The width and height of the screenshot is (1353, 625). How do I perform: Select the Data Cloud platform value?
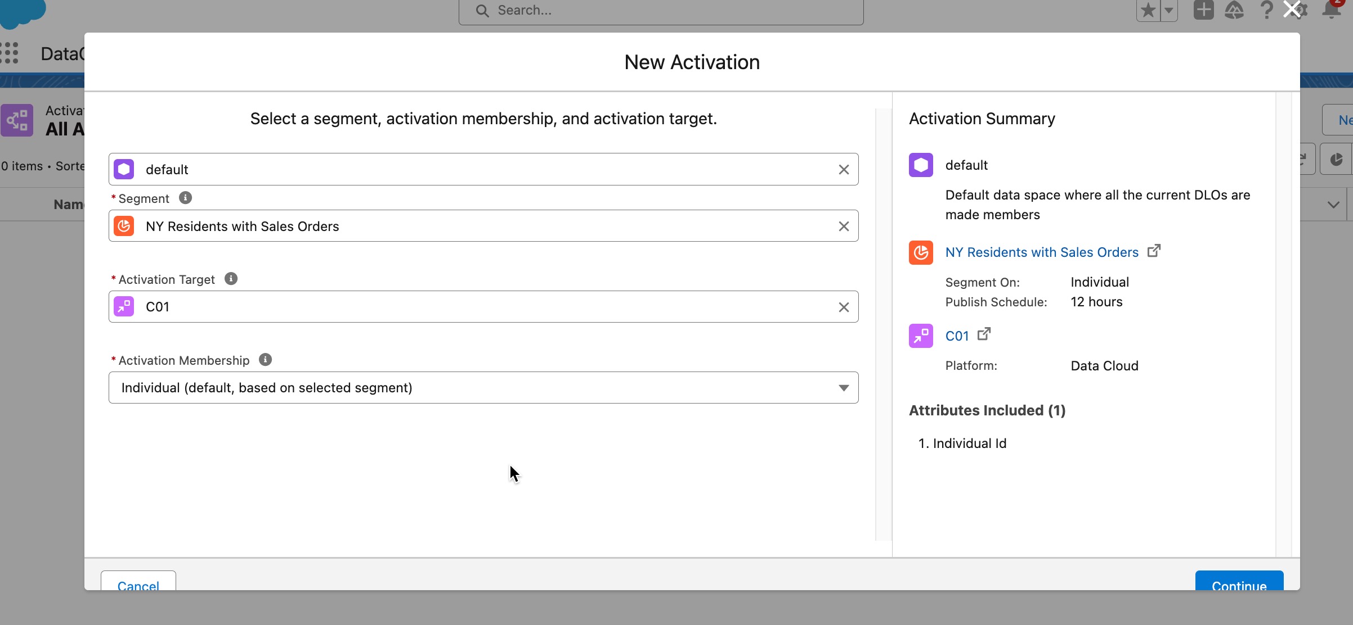(1104, 366)
